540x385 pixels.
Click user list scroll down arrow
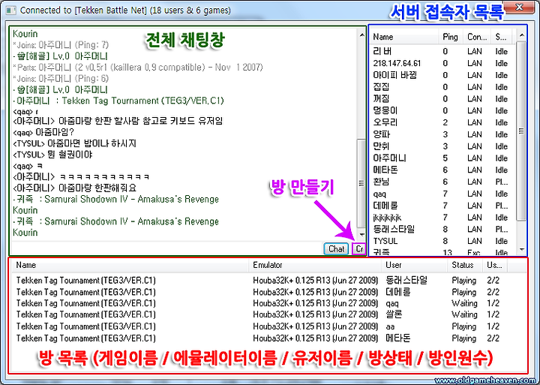coord(522,249)
